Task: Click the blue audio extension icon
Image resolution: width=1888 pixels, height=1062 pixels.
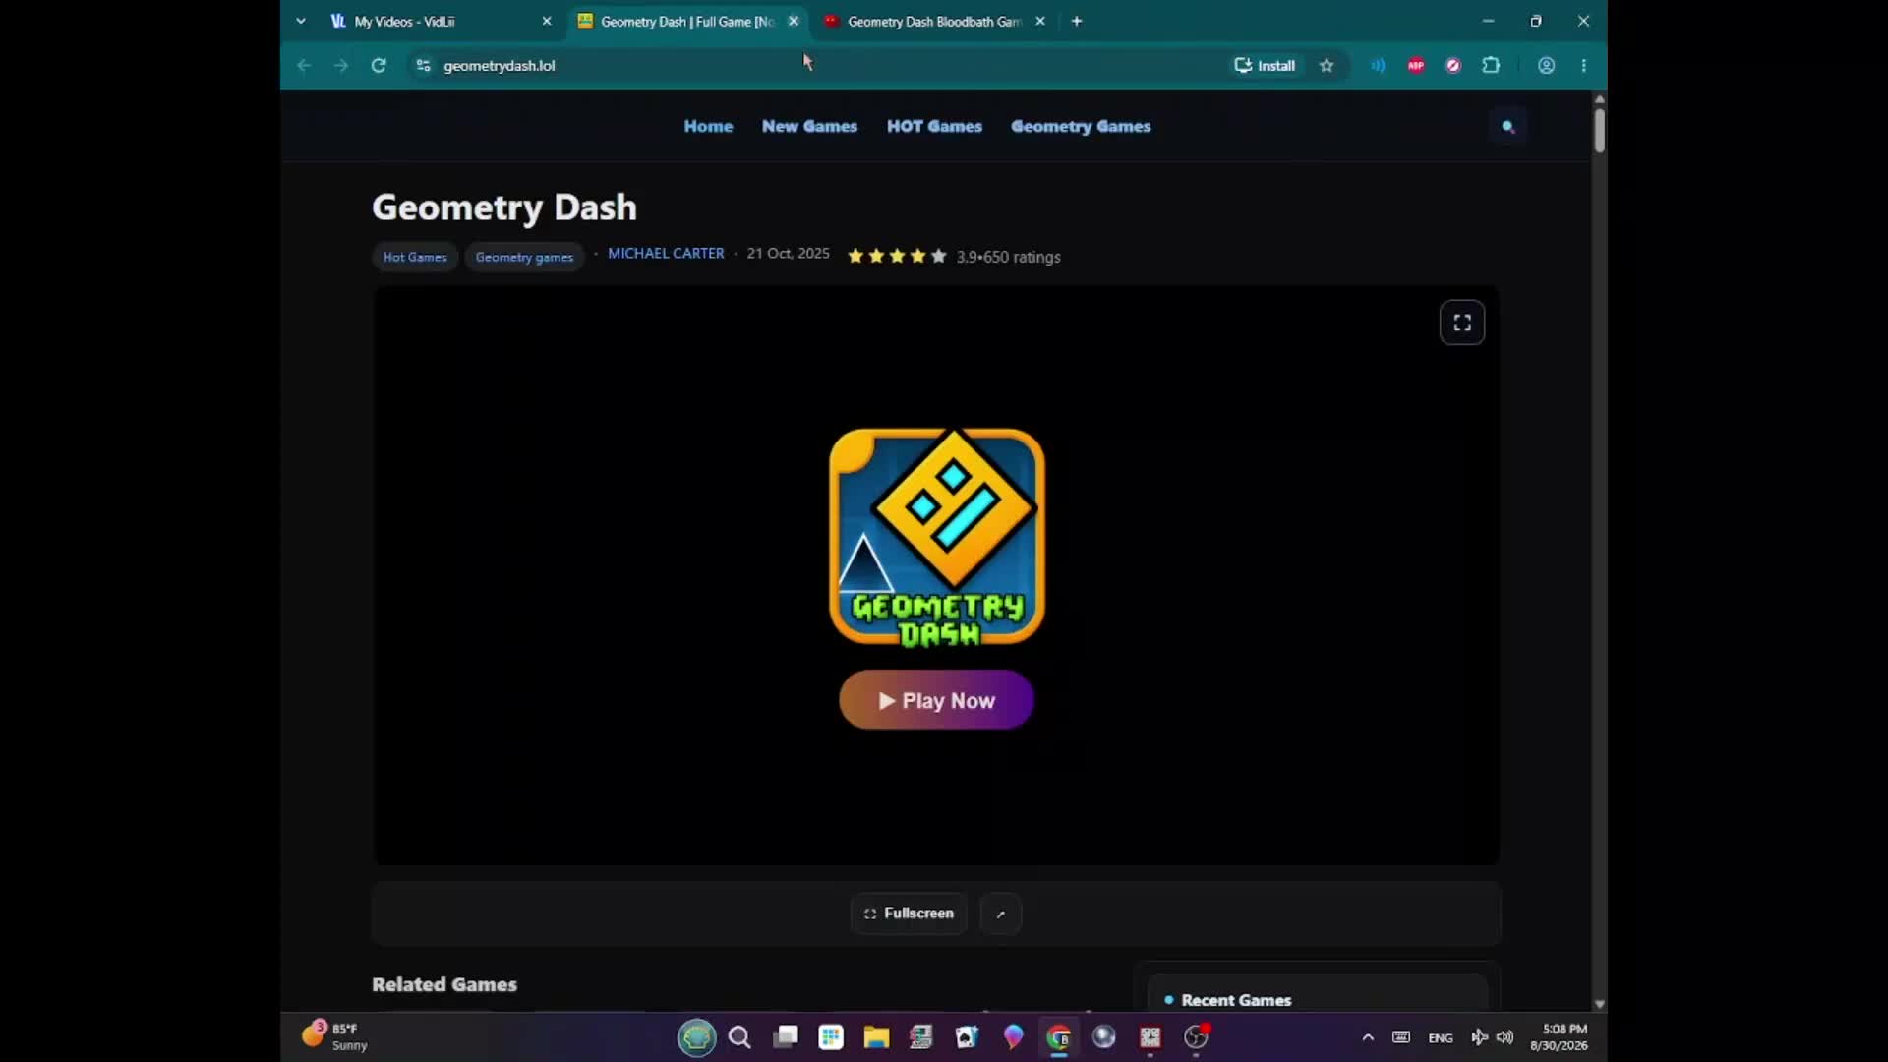Action: (x=1378, y=65)
